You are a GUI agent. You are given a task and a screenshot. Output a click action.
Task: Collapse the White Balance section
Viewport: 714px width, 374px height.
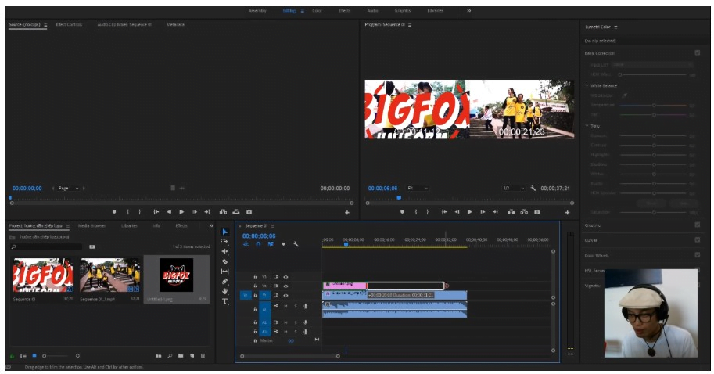[587, 85]
